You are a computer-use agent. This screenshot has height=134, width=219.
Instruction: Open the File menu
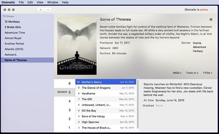tap(21, 3)
